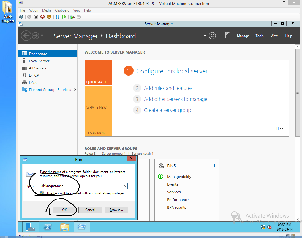Screen dimensions: 302x238
Task: Open the Media menu
Action: pos(47,10)
